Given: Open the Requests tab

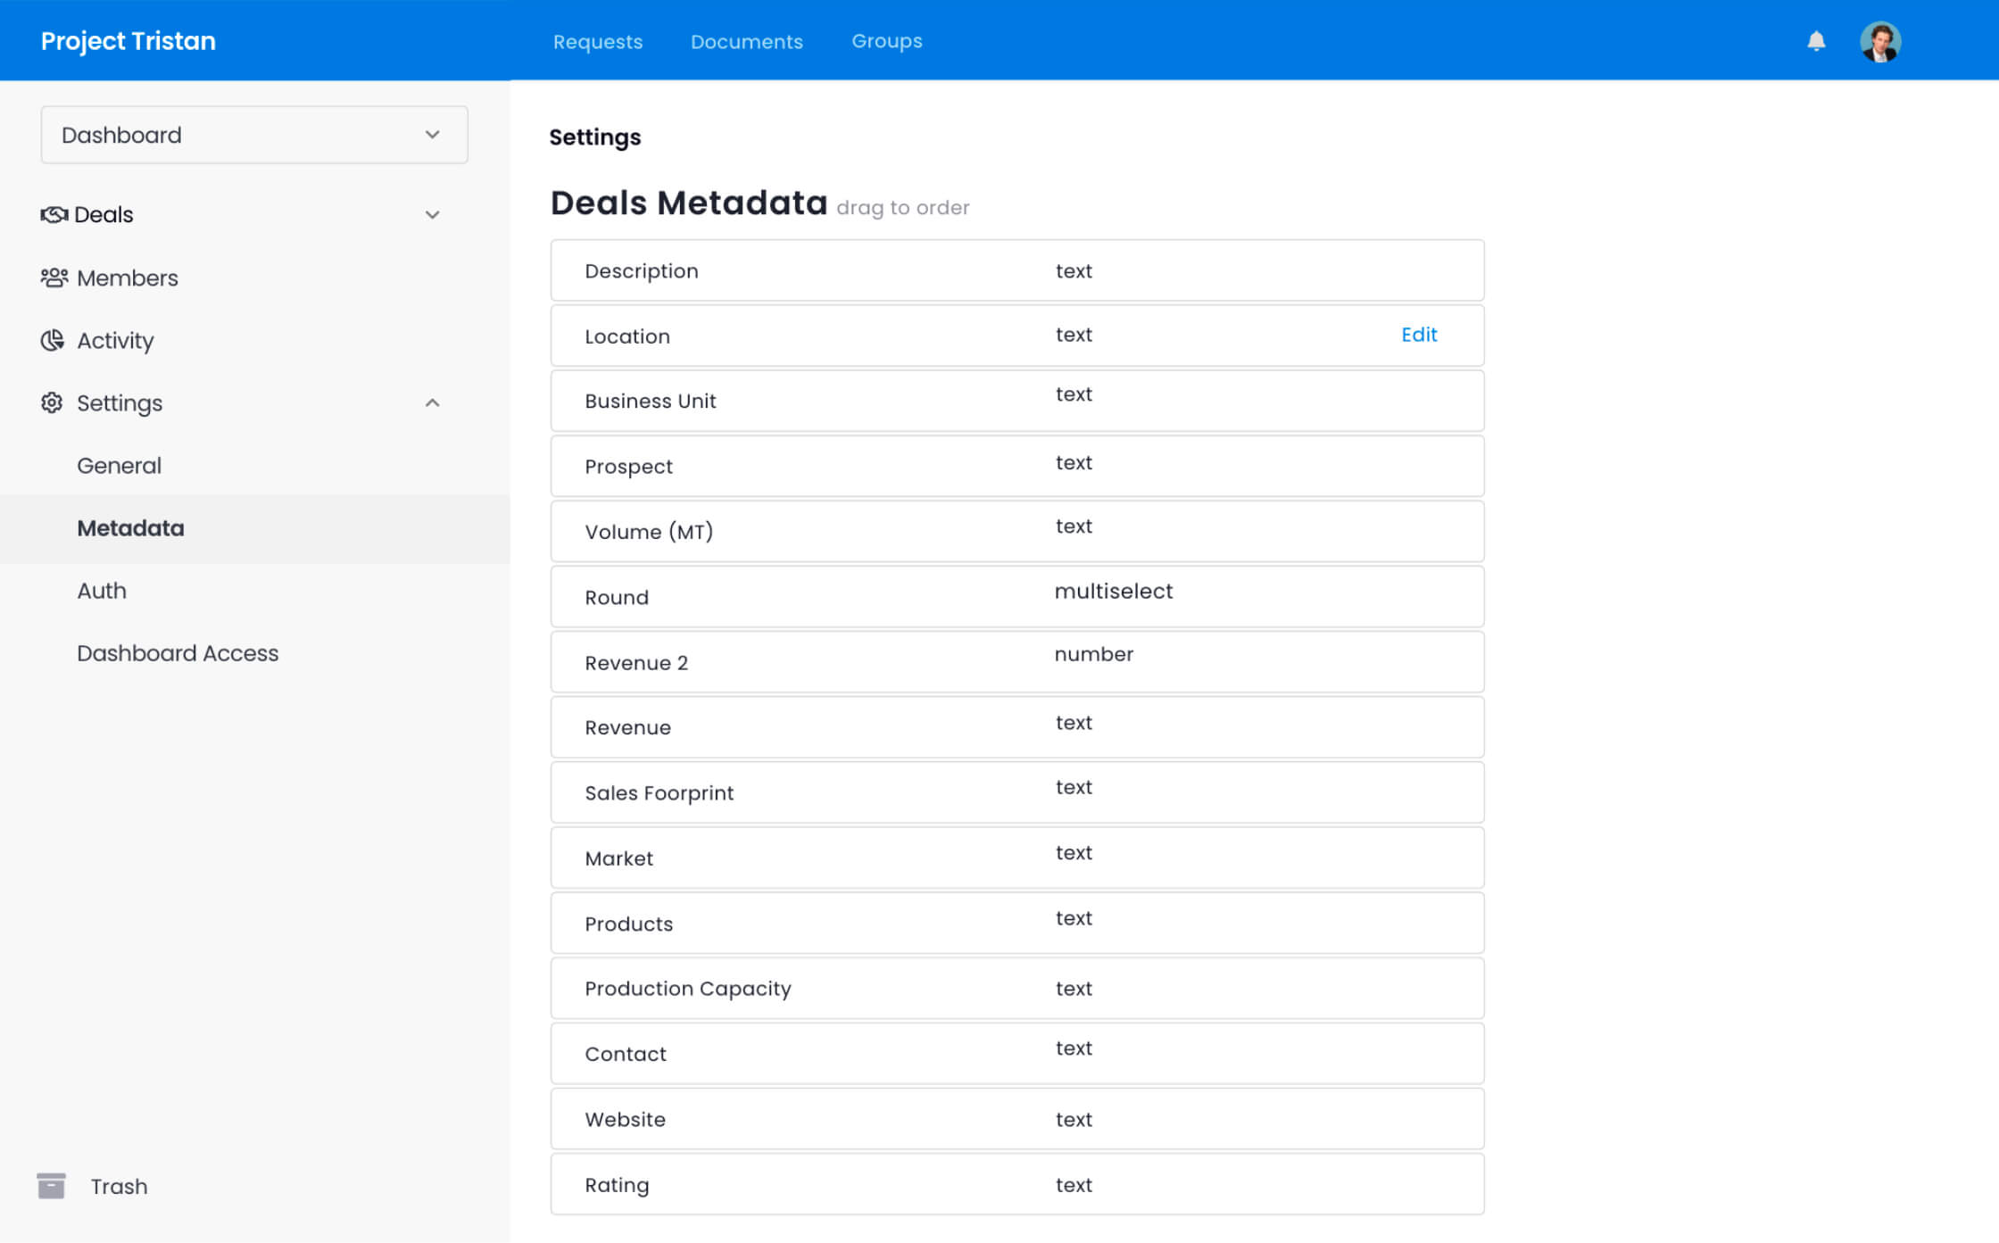Looking at the screenshot, I should coord(597,42).
